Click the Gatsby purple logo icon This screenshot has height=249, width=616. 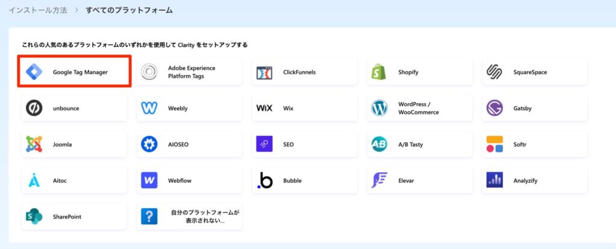(494, 108)
